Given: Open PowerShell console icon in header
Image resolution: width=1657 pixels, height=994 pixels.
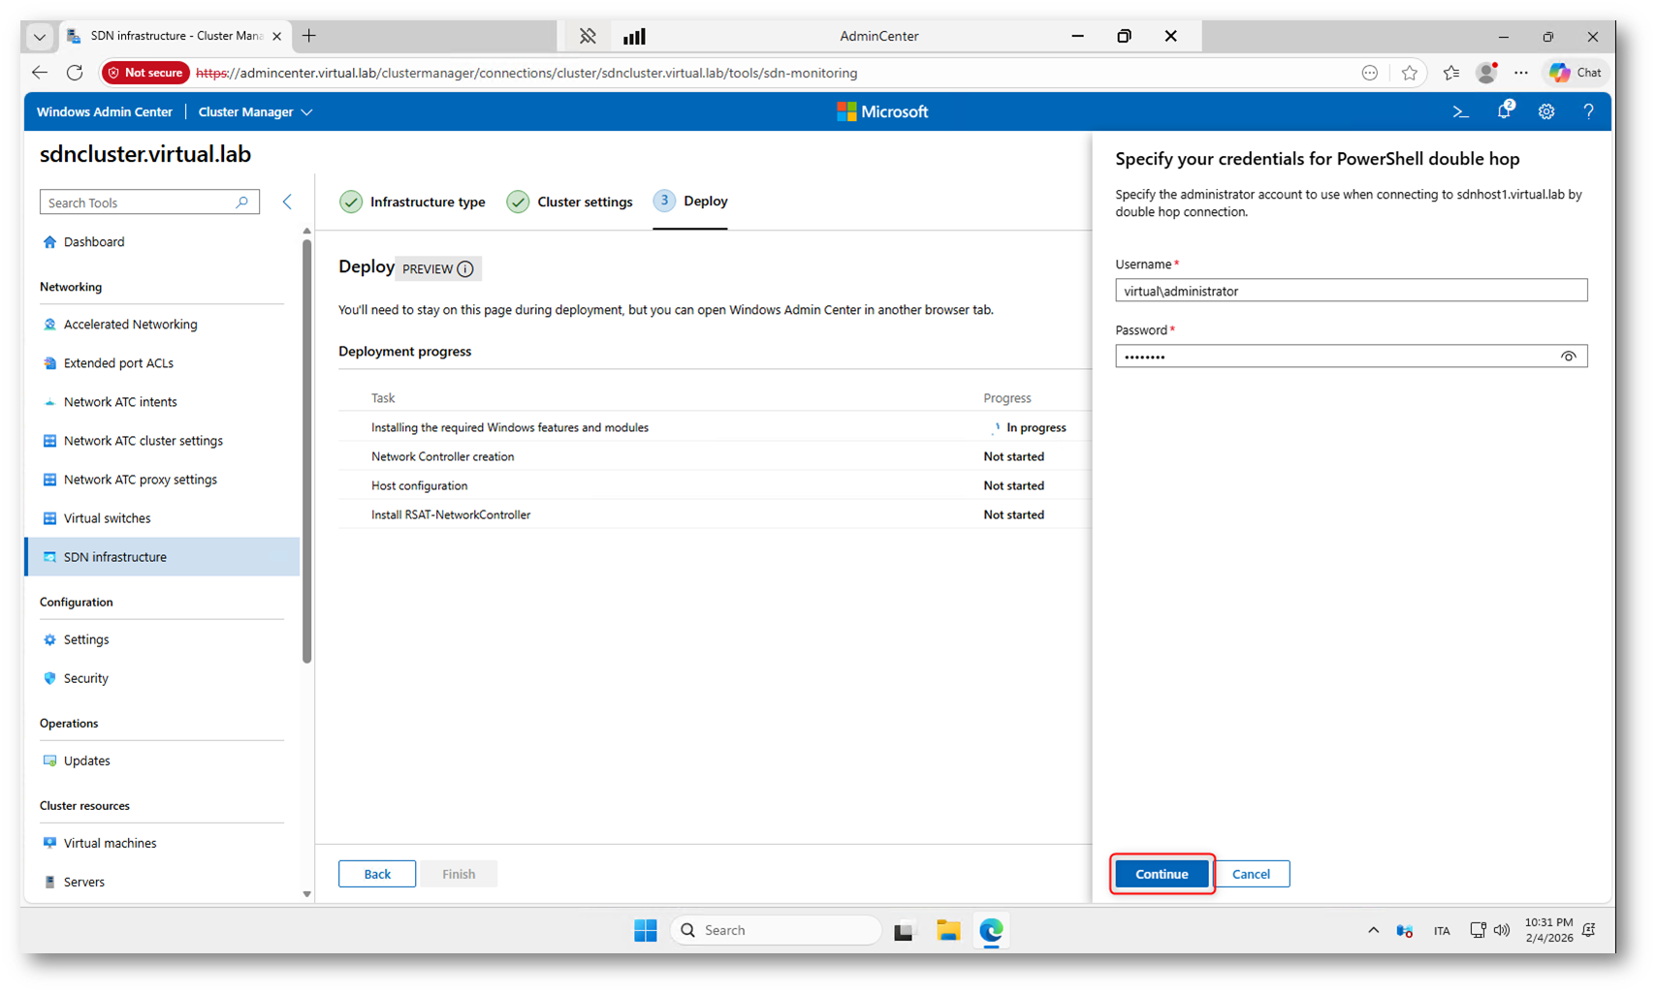Looking at the screenshot, I should click(1460, 112).
